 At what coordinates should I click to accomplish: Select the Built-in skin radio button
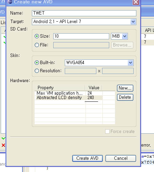[37, 62]
